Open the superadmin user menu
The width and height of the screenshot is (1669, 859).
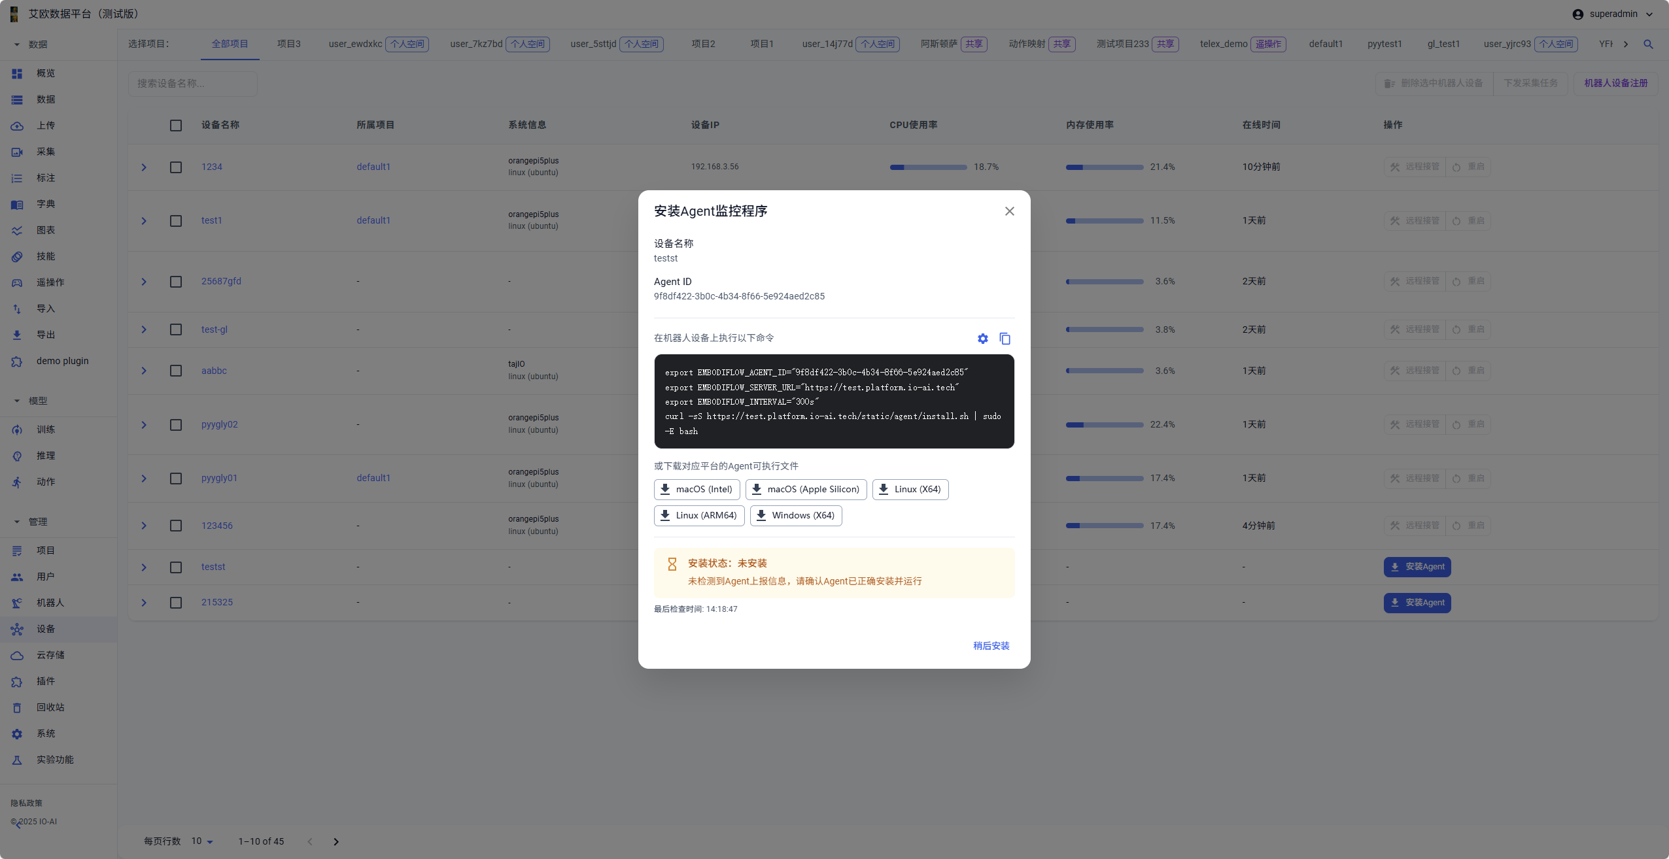pos(1613,14)
